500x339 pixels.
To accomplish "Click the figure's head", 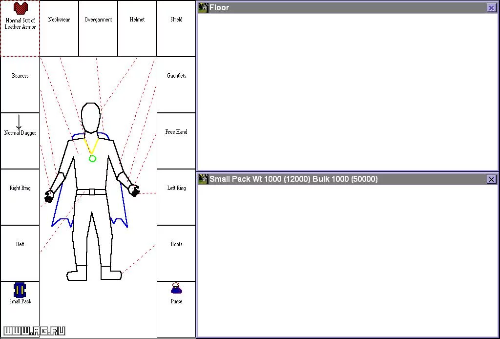I will [x=91, y=118].
